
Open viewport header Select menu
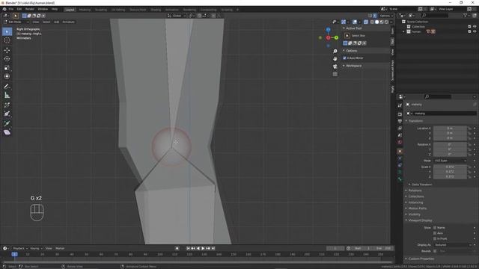coord(46,22)
